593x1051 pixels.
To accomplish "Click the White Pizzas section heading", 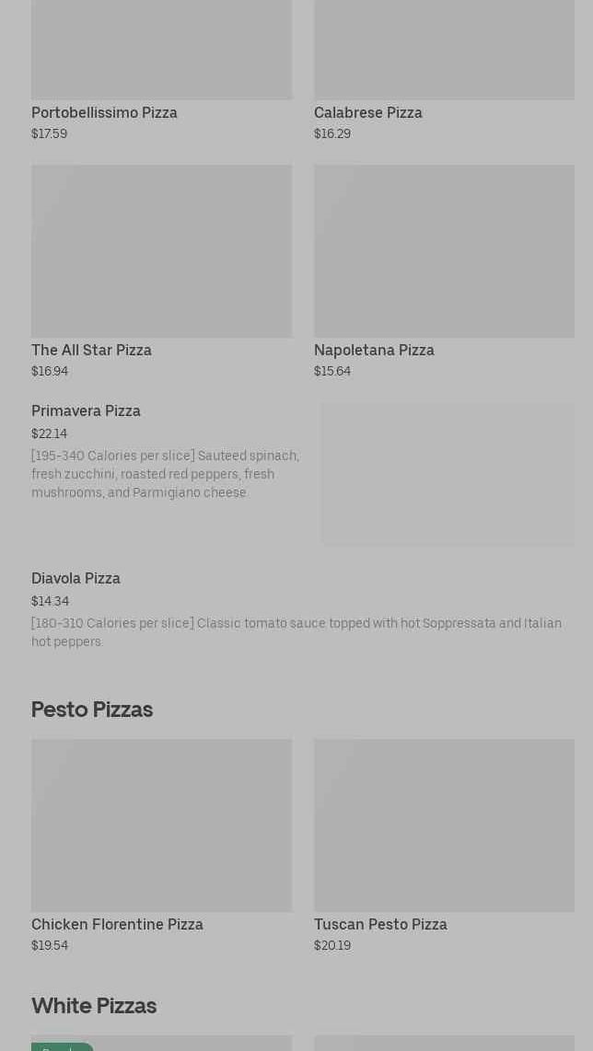I will tap(94, 1006).
